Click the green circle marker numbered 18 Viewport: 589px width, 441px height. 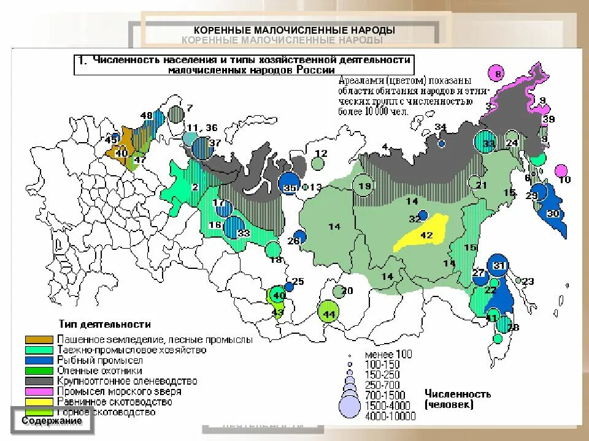click(274, 250)
